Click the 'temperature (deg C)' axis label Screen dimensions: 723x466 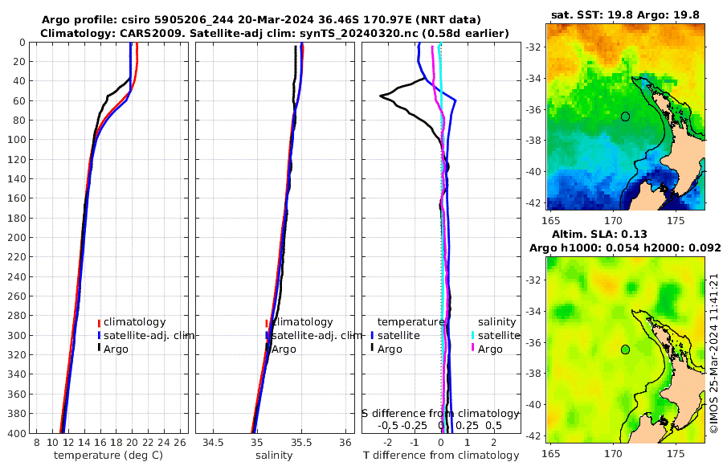pos(108,456)
